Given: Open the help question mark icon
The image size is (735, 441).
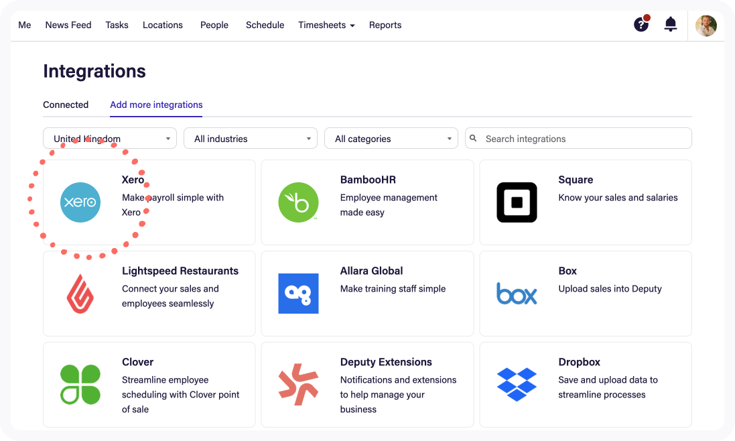Looking at the screenshot, I should 642,24.
